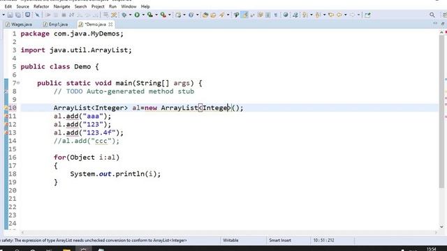
Task: Click the System.out.println(i) code line
Action: (x=115, y=174)
